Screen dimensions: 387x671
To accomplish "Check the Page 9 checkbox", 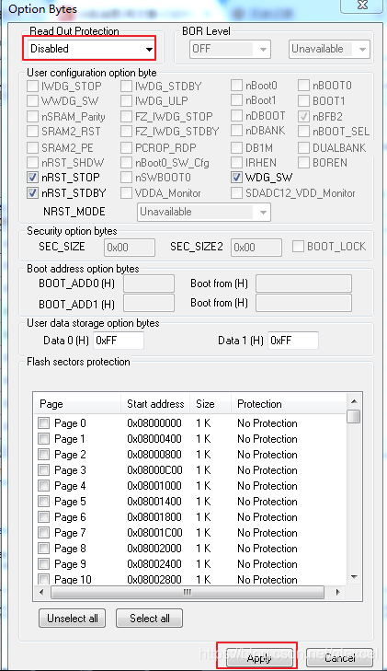I will click(x=43, y=564).
